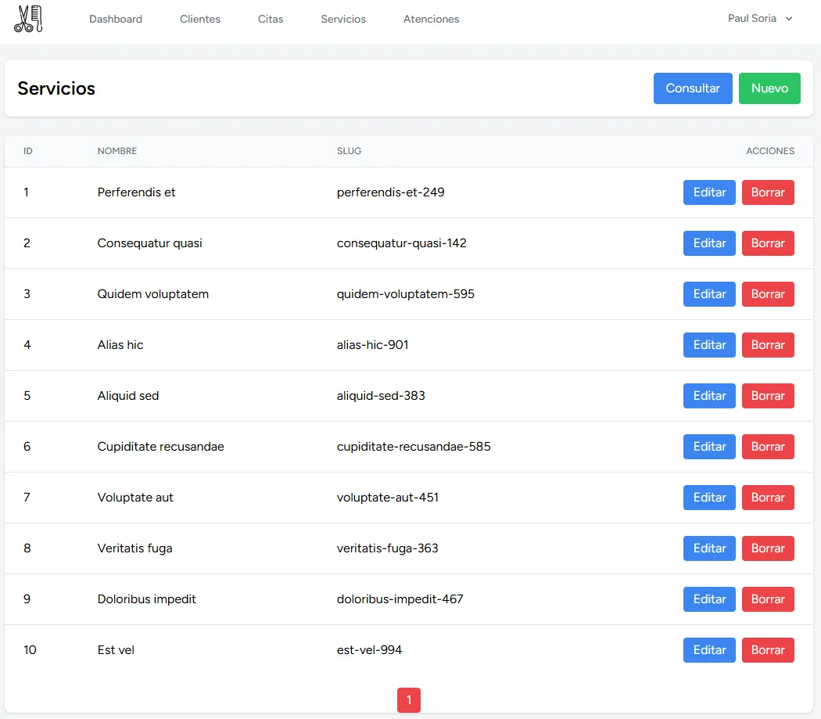Navigate to the Citas page
The image size is (821, 719).
[x=271, y=19]
